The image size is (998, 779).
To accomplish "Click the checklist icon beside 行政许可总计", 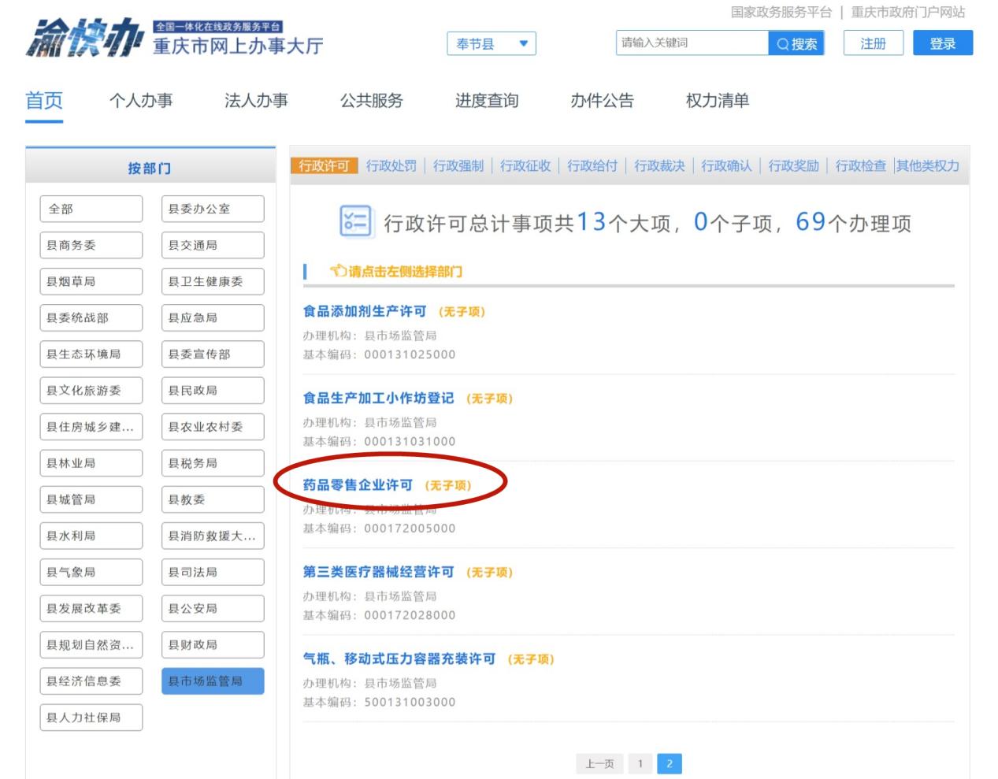I will (x=354, y=221).
